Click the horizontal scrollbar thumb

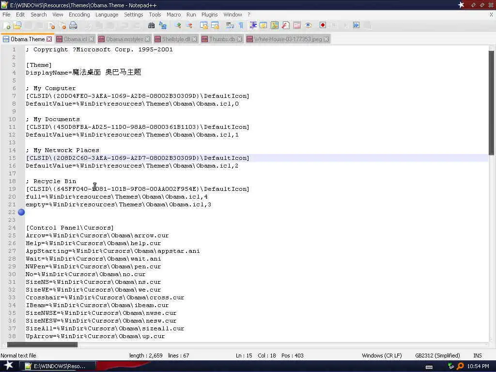pos(42,344)
